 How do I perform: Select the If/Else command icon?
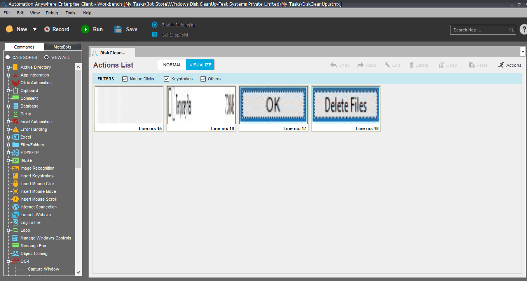point(16,160)
